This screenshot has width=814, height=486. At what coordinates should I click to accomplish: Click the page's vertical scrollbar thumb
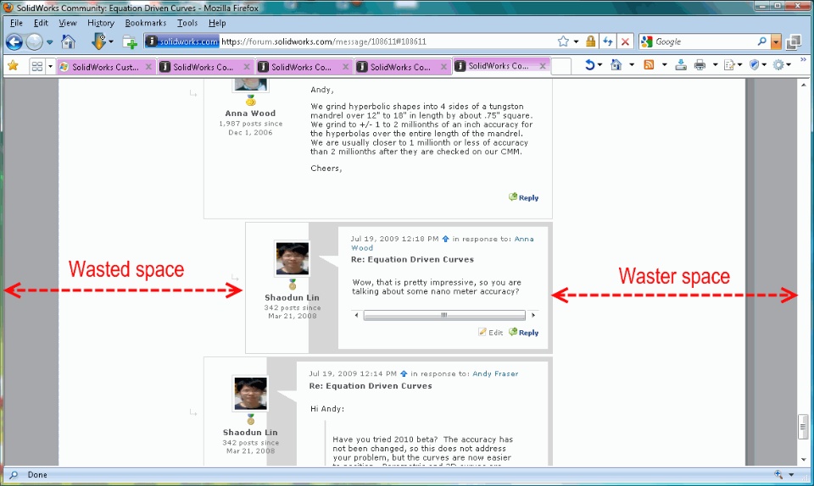point(803,427)
